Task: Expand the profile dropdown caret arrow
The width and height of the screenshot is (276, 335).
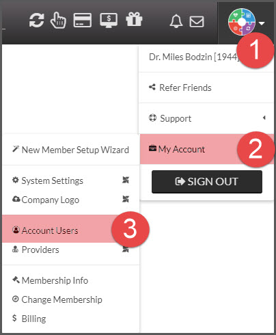Action: pos(262,23)
